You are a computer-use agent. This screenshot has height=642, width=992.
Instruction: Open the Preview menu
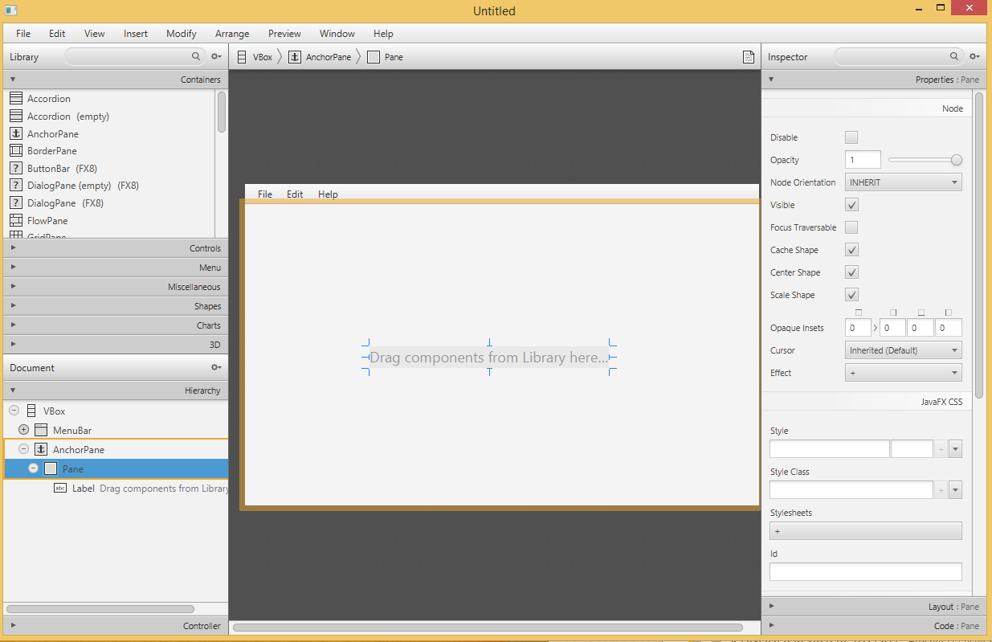click(284, 33)
